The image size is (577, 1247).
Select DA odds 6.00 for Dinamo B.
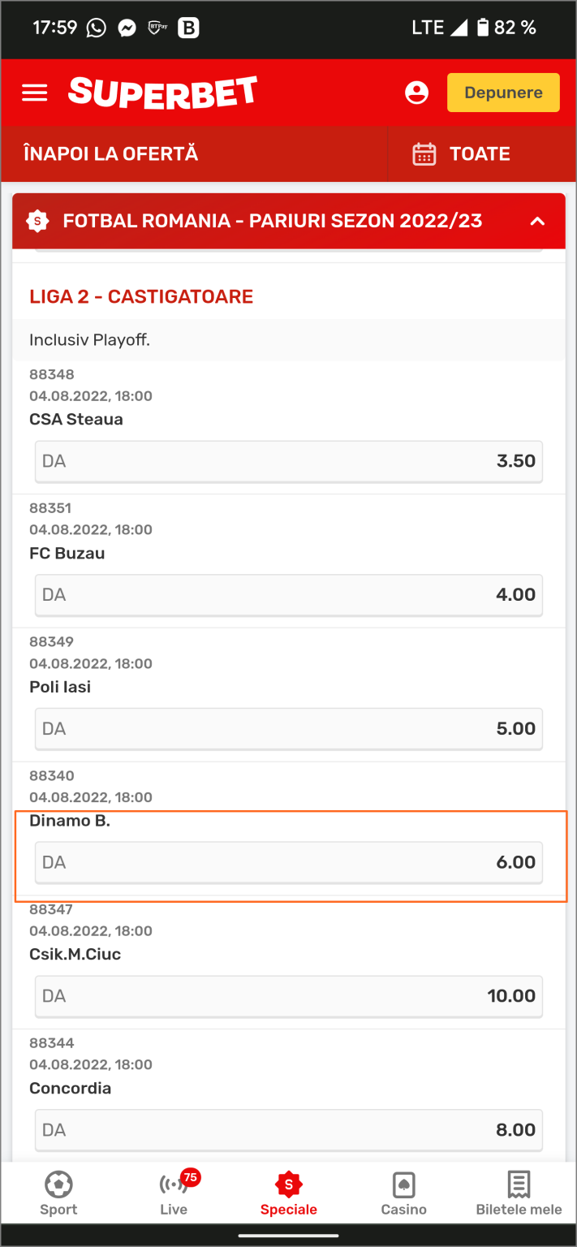point(289,862)
